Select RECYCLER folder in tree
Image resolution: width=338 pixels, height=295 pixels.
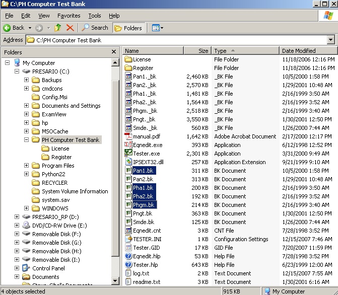pyautogui.click(x=54, y=183)
